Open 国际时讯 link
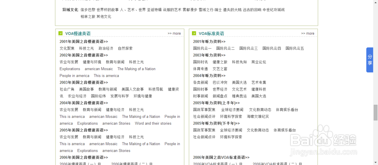The image size is (378, 165). click(201, 62)
